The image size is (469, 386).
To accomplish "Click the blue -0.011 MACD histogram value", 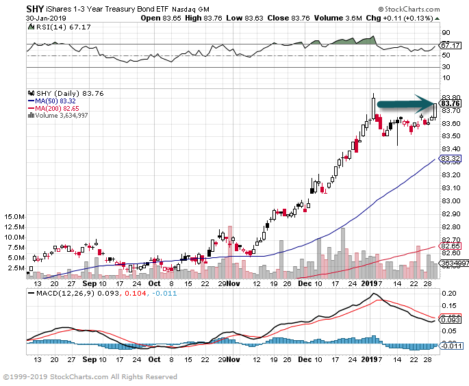I will click(x=164, y=294).
